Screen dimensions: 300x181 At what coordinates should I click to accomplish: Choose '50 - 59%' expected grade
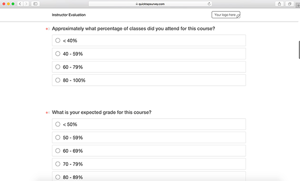tap(149, 137)
